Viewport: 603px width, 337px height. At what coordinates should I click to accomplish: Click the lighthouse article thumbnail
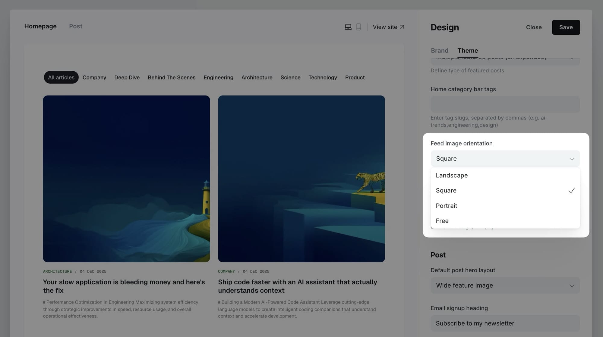pyautogui.click(x=126, y=178)
